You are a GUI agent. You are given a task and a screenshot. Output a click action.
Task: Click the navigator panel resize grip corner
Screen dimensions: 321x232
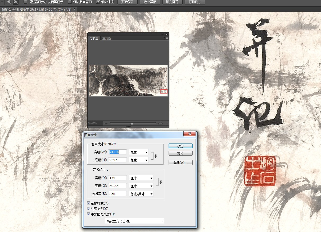tap(167, 123)
